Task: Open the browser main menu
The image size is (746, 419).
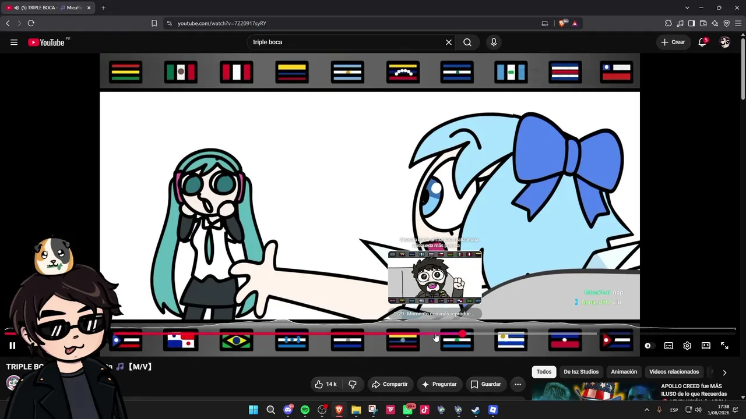Action: [x=738, y=23]
